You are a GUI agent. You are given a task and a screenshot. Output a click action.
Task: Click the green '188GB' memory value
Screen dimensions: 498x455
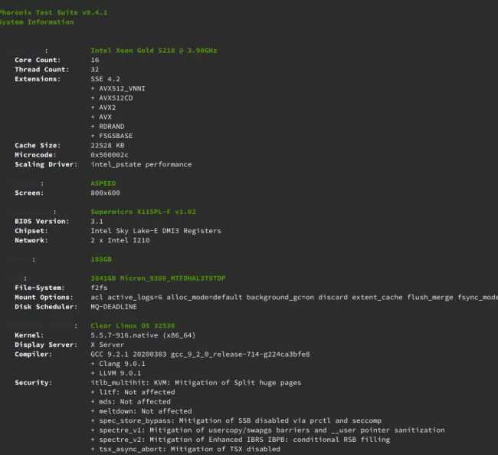click(x=101, y=259)
